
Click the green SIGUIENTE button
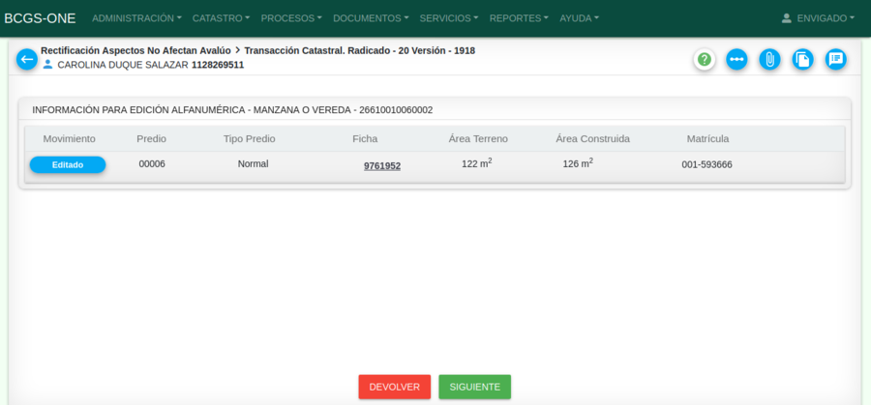point(474,387)
